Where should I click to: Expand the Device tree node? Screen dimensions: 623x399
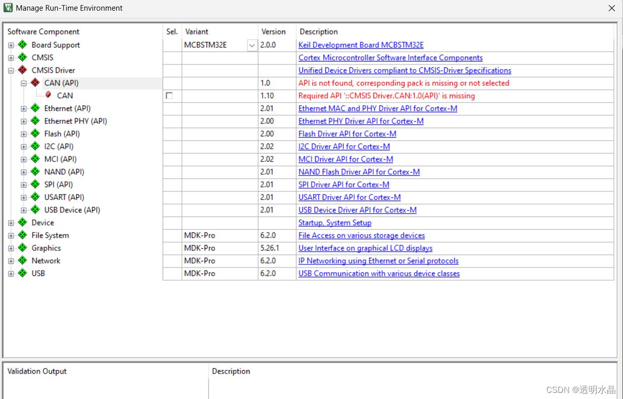[11, 222]
